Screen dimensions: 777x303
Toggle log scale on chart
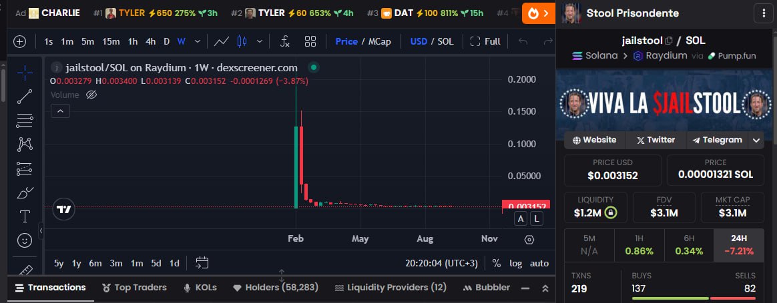[x=516, y=264]
